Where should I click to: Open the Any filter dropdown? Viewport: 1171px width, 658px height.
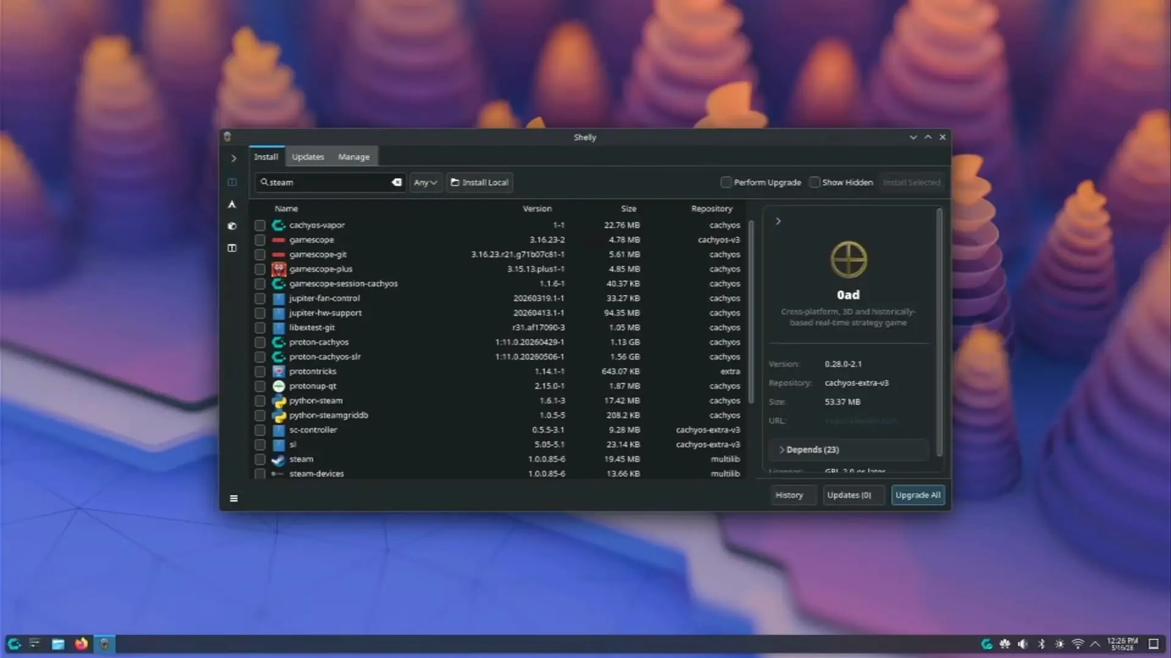[x=426, y=182]
